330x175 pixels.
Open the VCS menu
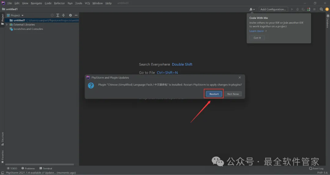pos(87,3)
